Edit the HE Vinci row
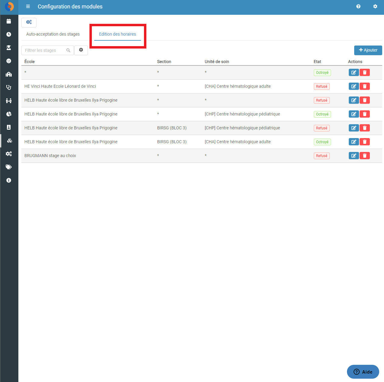 pos(354,86)
